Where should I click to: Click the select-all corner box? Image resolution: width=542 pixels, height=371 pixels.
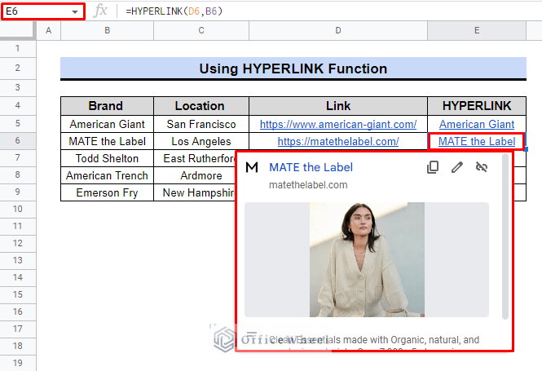(x=18, y=30)
